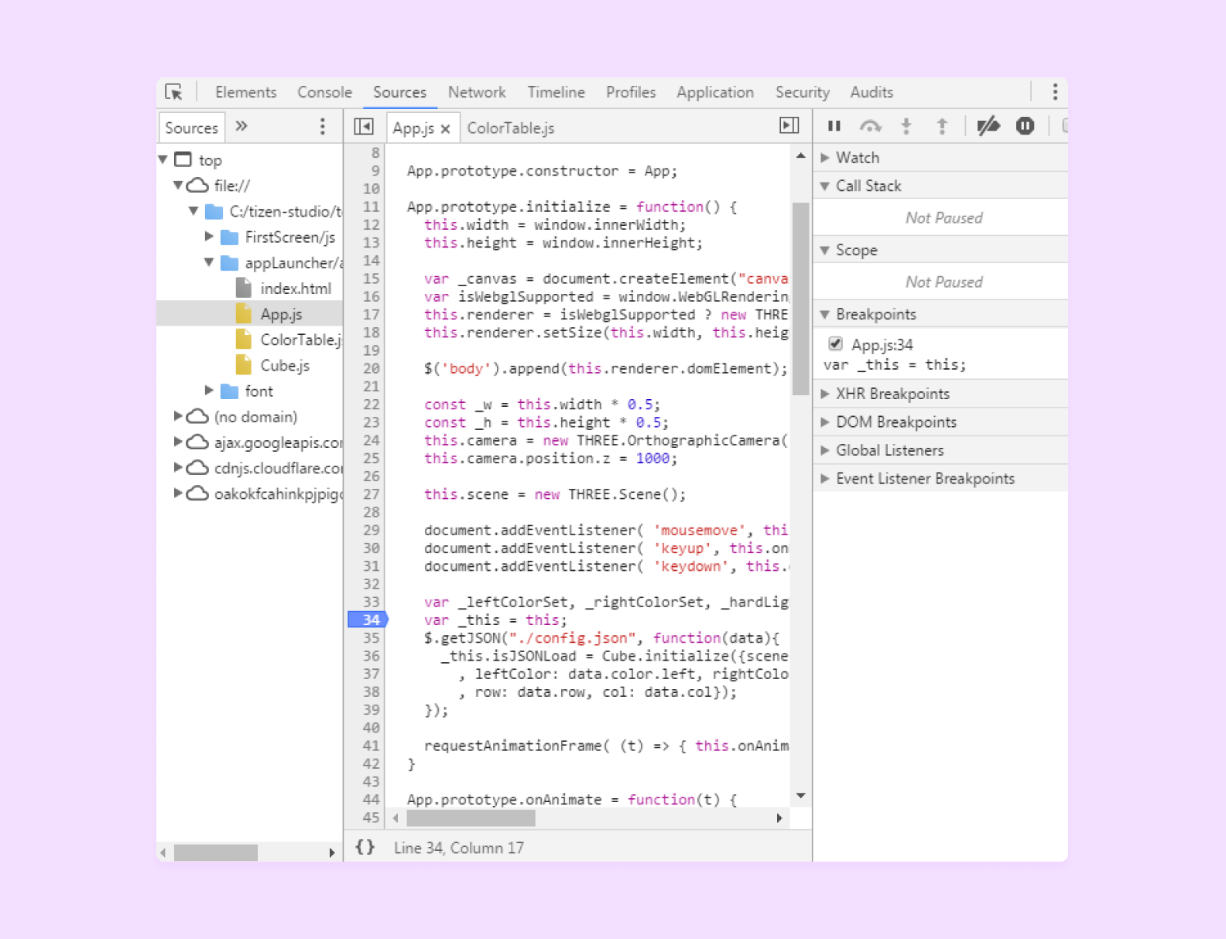
Task: Expand the font folder
Action: (209, 390)
